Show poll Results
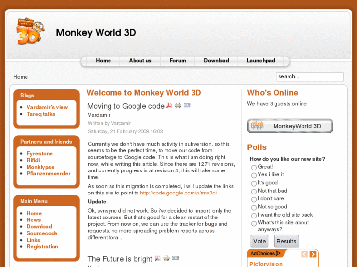357x267 pixels. coord(286,241)
